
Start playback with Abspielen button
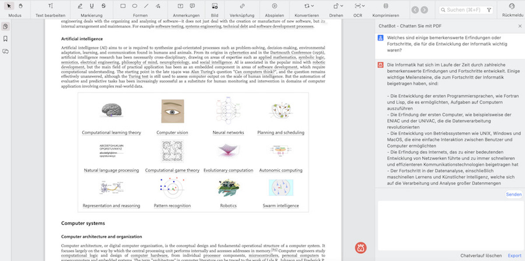click(x=274, y=6)
